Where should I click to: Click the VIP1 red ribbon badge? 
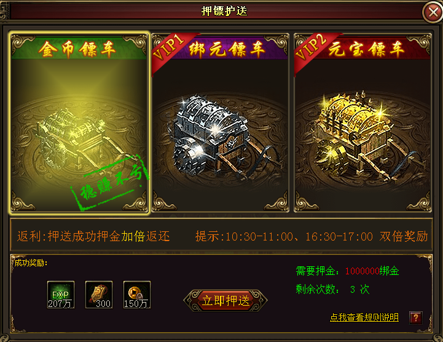tap(171, 51)
